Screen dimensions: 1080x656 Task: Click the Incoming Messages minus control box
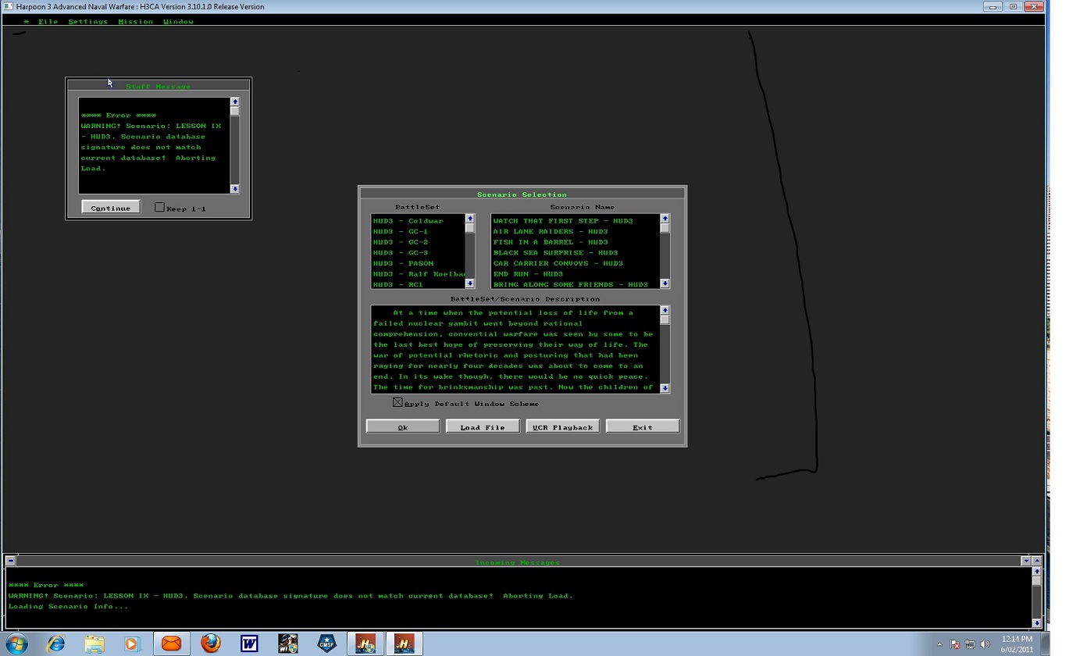10,561
